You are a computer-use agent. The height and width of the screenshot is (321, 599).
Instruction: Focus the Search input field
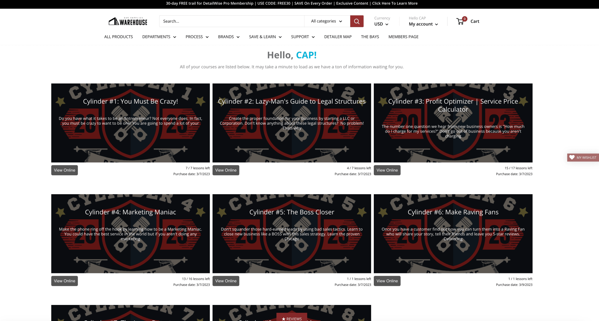(x=231, y=21)
